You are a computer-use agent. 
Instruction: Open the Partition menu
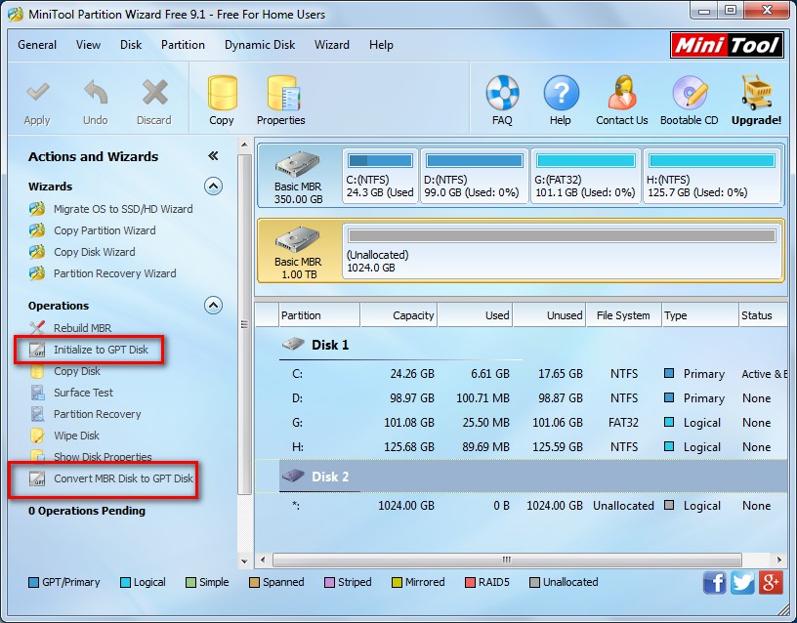183,45
